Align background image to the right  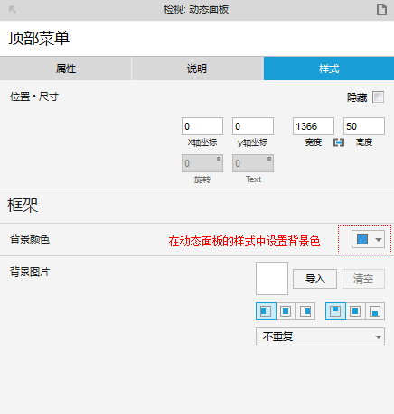click(x=305, y=311)
